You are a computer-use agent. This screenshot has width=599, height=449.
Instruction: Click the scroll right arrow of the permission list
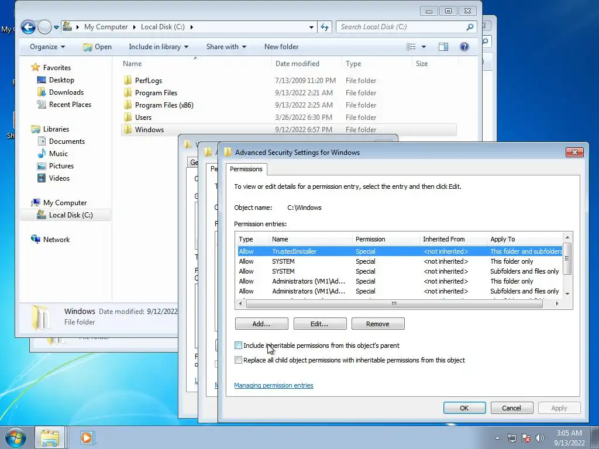pyautogui.click(x=557, y=303)
